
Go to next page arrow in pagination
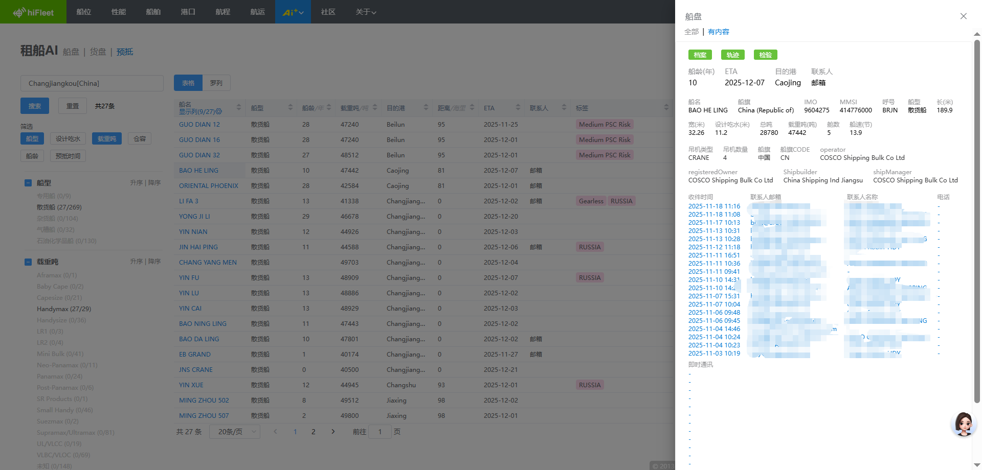click(x=333, y=432)
